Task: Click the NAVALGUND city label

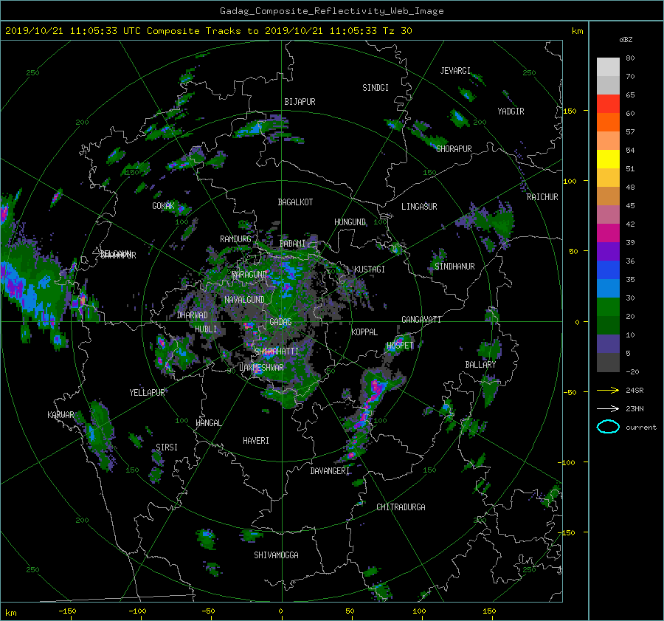Action: pos(244,300)
